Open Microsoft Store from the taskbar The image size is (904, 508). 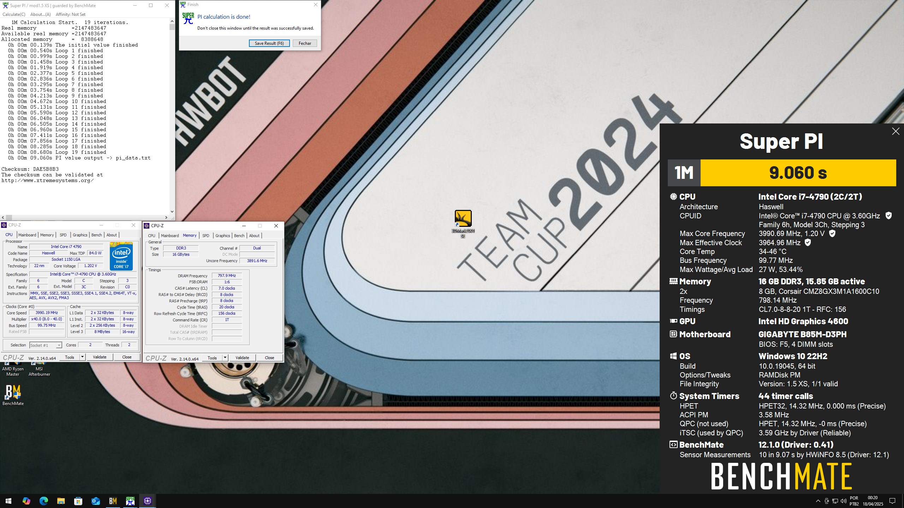[x=78, y=501]
